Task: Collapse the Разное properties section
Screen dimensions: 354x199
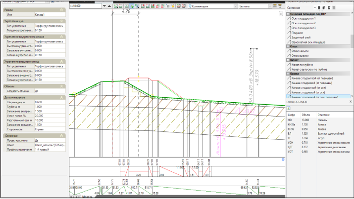Action: (x=60, y=9)
